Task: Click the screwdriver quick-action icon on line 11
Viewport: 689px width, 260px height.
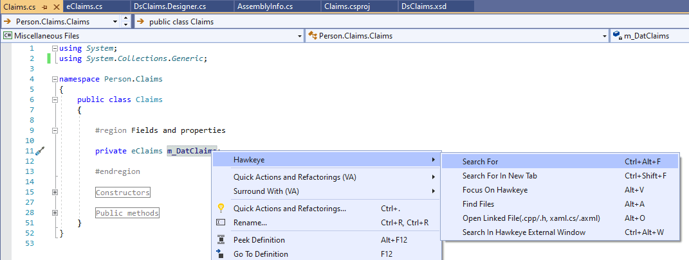Action: click(40, 151)
